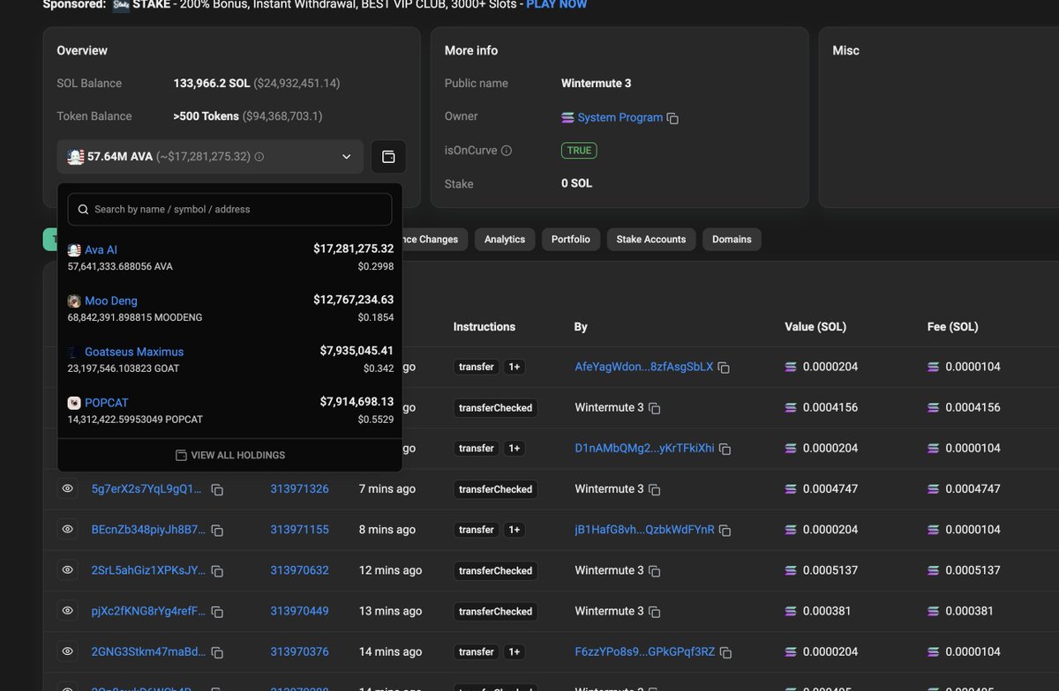Image resolution: width=1059 pixels, height=691 pixels.
Task: Open transaction 5g7erX2s7YqL9gQ1
Action: tap(148, 489)
